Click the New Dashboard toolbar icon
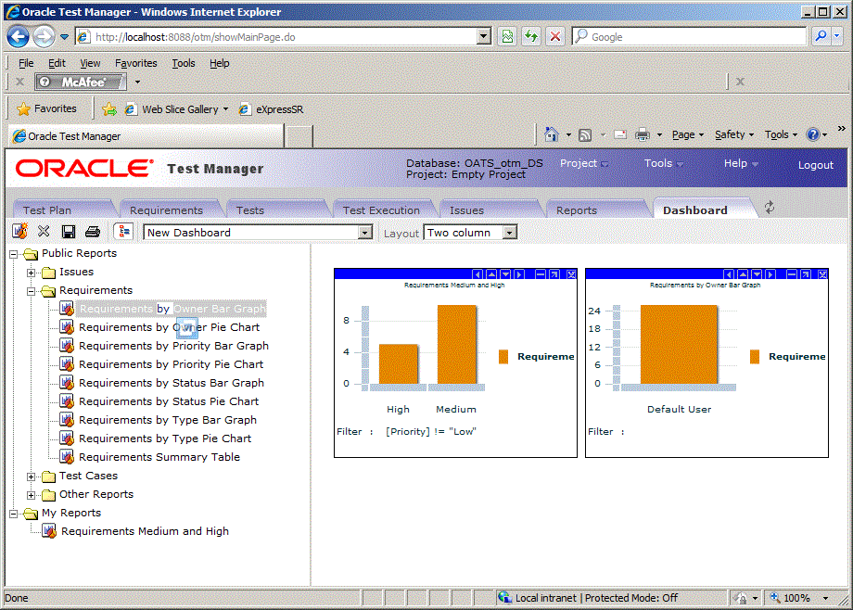The width and height of the screenshot is (853, 610). click(x=19, y=231)
